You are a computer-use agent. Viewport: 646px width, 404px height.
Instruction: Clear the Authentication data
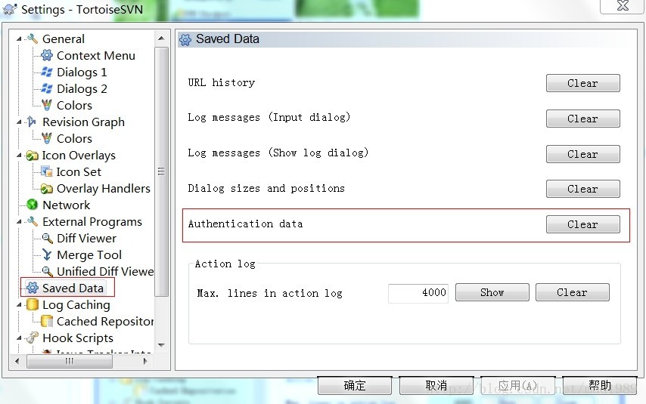[x=583, y=224]
